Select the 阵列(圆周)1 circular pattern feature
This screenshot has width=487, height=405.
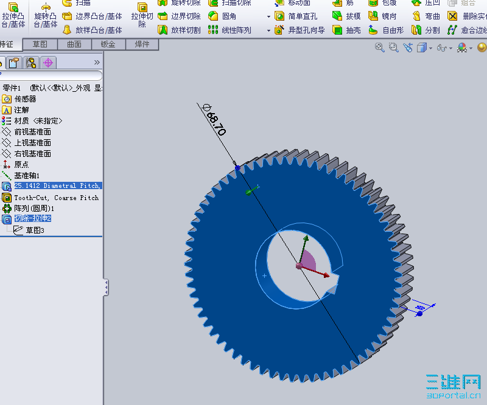pos(28,208)
